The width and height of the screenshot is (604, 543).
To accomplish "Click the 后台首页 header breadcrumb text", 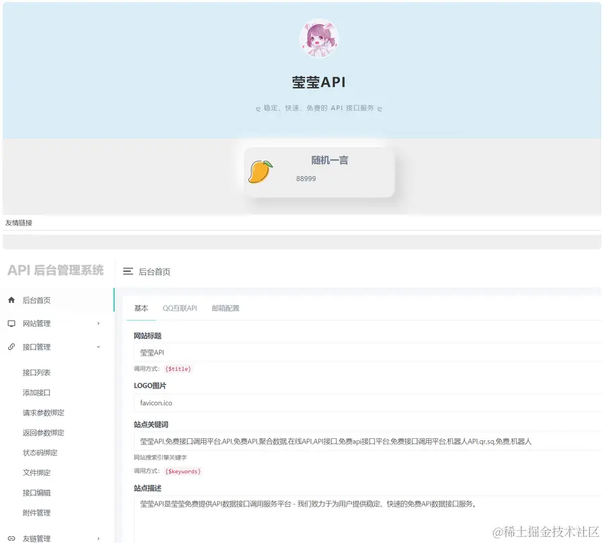I will pyautogui.click(x=155, y=271).
